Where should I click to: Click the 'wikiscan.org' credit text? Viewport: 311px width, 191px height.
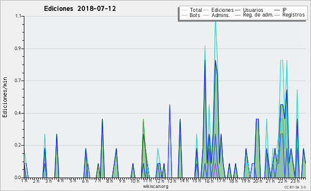pyautogui.click(x=155, y=186)
